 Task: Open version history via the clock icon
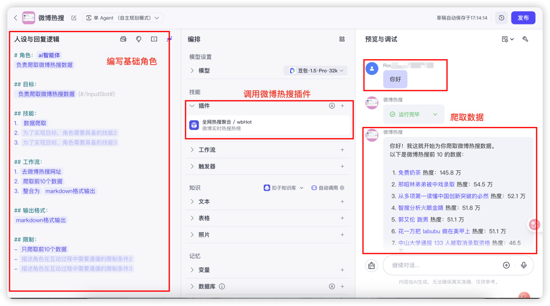point(501,17)
